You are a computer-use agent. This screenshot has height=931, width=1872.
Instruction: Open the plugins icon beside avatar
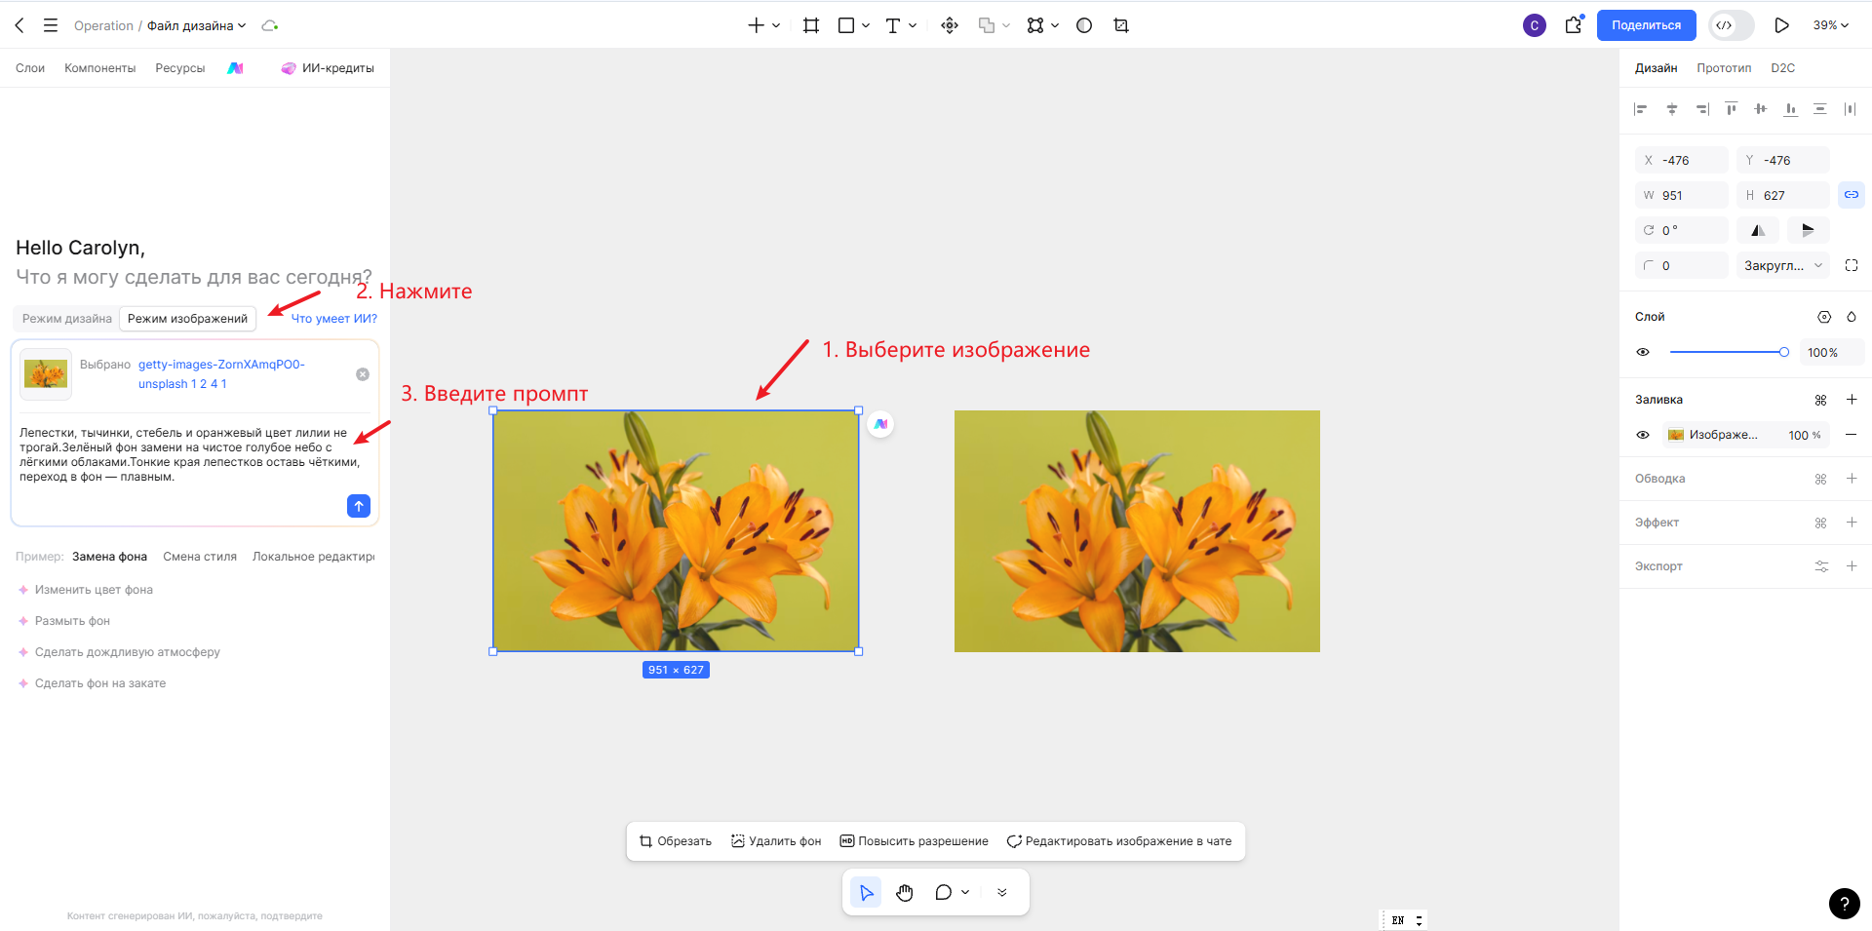pyautogui.click(x=1574, y=25)
